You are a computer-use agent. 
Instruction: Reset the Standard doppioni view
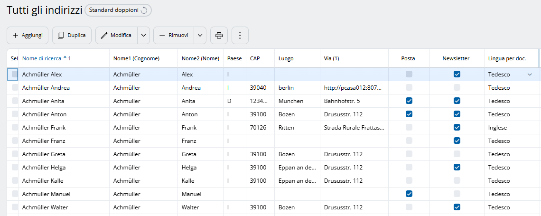[x=144, y=10]
